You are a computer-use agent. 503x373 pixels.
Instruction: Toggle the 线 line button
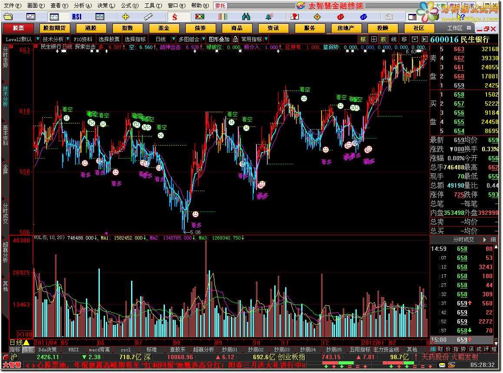[394, 39]
